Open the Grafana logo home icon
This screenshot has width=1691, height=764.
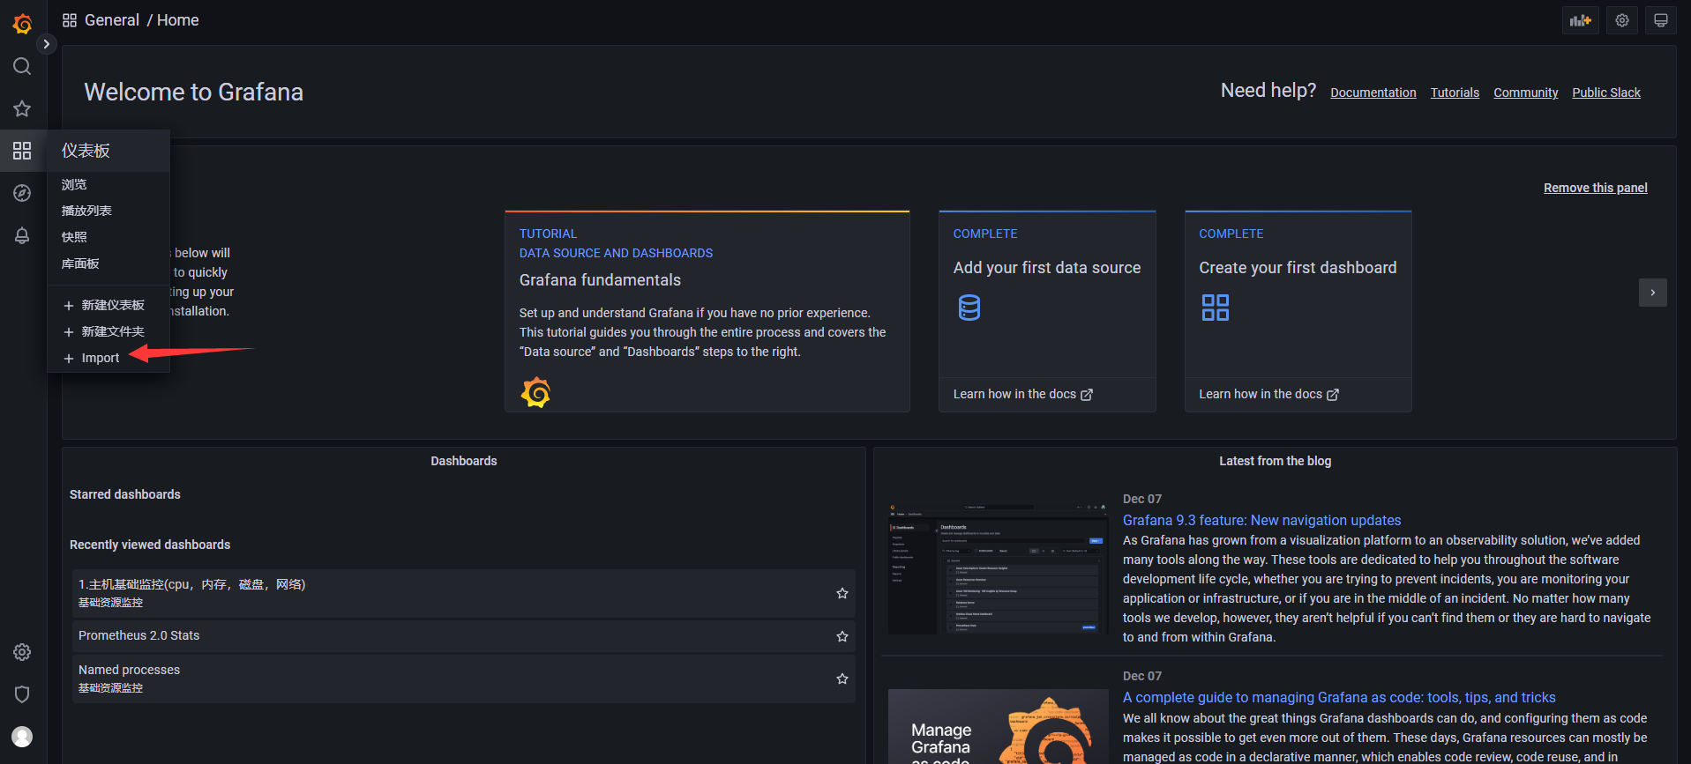(x=22, y=24)
